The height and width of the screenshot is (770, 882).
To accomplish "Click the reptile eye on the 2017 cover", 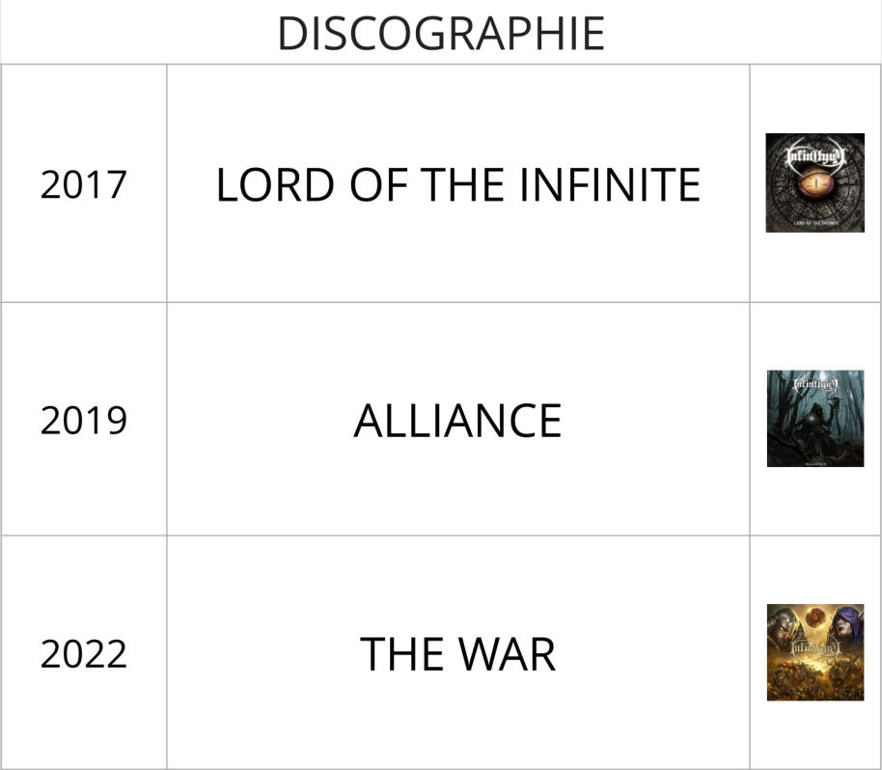I will [x=815, y=185].
